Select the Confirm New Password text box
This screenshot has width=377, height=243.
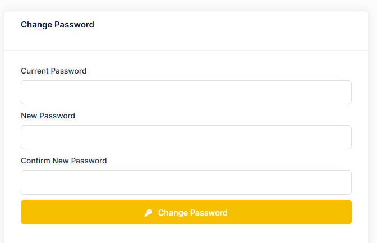point(186,182)
